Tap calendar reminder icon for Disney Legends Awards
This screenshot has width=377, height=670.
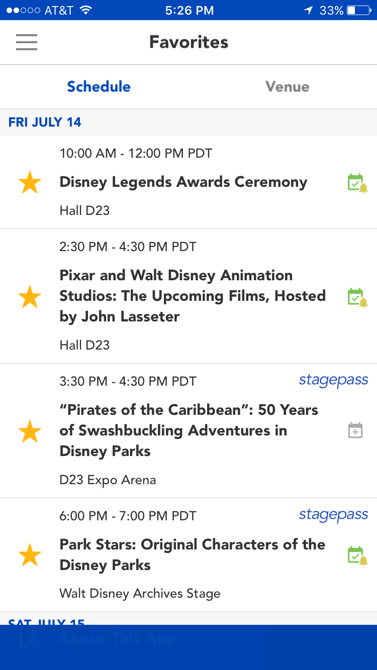pos(357,183)
